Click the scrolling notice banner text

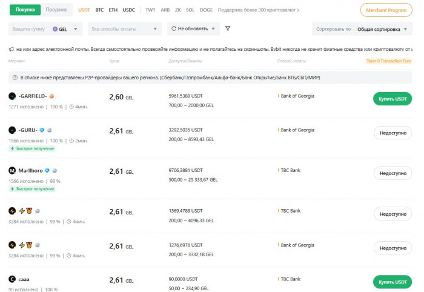pos(214,49)
